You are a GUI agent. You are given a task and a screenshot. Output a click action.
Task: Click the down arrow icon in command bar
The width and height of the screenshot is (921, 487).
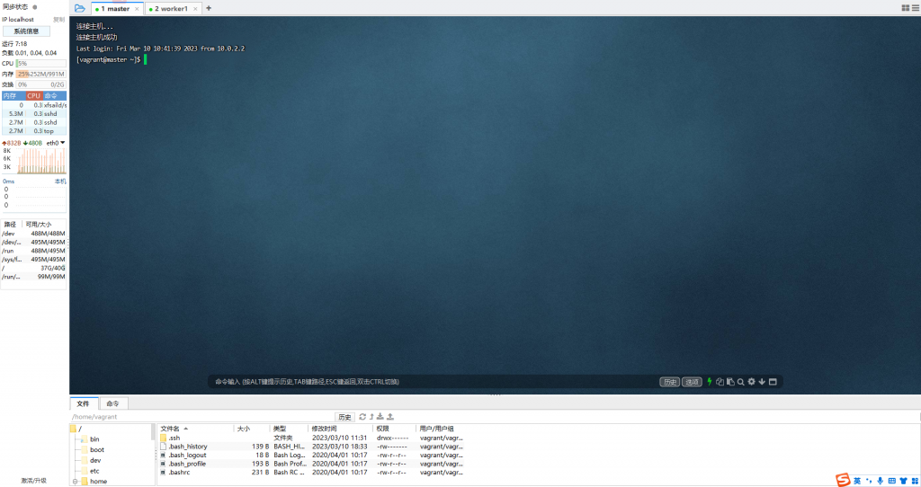point(762,381)
